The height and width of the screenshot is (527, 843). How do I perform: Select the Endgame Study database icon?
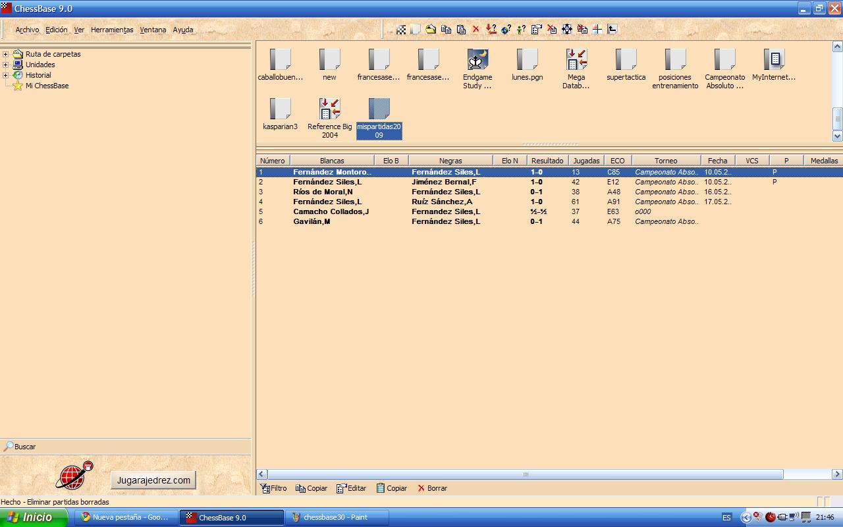tap(477, 69)
